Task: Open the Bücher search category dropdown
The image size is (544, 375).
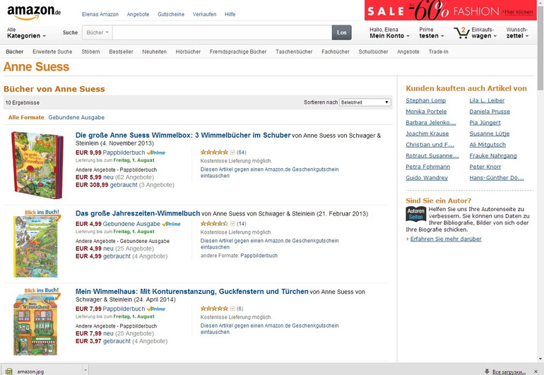Action: pyautogui.click(x=97, y=32)
